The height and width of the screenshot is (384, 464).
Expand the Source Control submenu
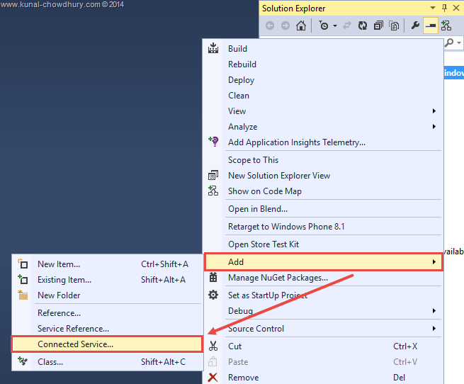(x=324, y=329)
